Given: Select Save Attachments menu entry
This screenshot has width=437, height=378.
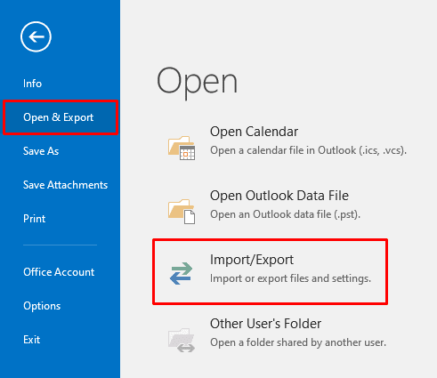Looking at the screenshot, I should pyautogui.click(x=65, y=185).
